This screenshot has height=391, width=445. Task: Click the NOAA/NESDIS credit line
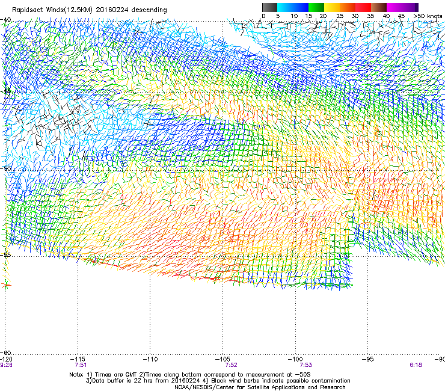point(260,387)
